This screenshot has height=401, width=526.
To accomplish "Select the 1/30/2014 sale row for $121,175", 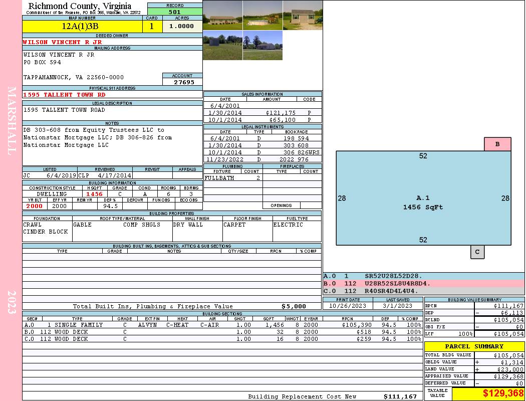I will [262, 113].
